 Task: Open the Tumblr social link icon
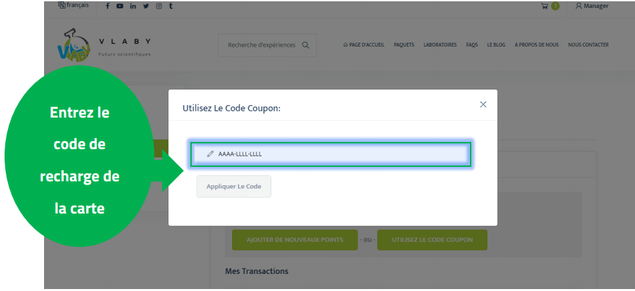coord(171,6)
